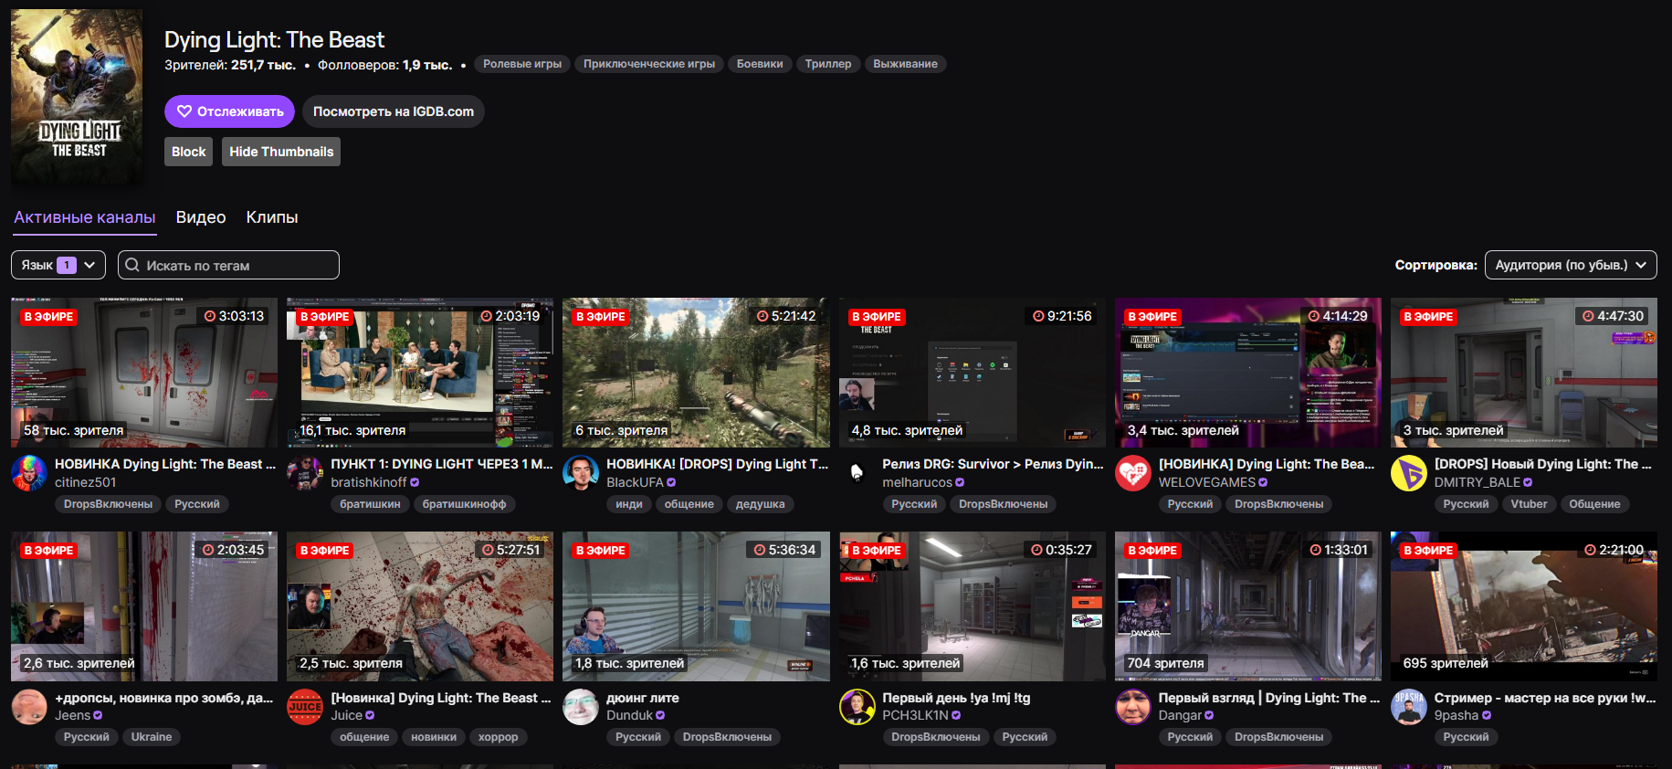Open bratishkinoff channel avatar
This screenshot has width=1672, height=769.
[x=305, y=473]
